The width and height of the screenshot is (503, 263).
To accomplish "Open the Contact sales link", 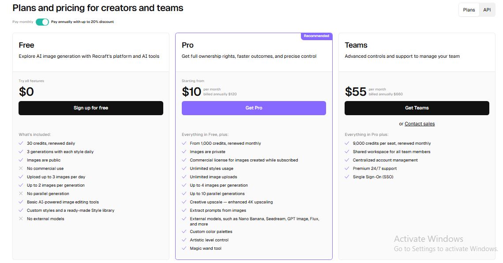I will [420, 124].
